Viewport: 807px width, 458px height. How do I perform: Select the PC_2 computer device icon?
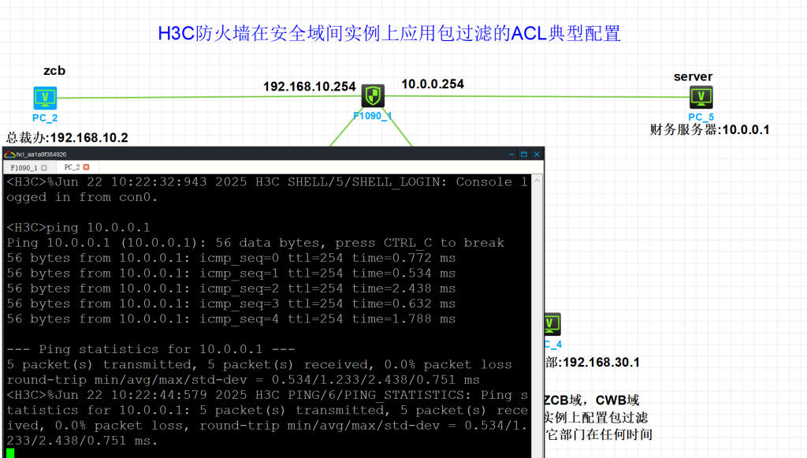[x=45, y=98]
